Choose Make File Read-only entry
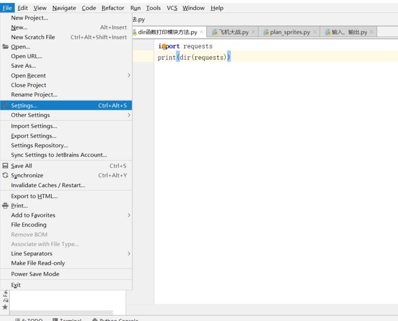 click(66, 263)
